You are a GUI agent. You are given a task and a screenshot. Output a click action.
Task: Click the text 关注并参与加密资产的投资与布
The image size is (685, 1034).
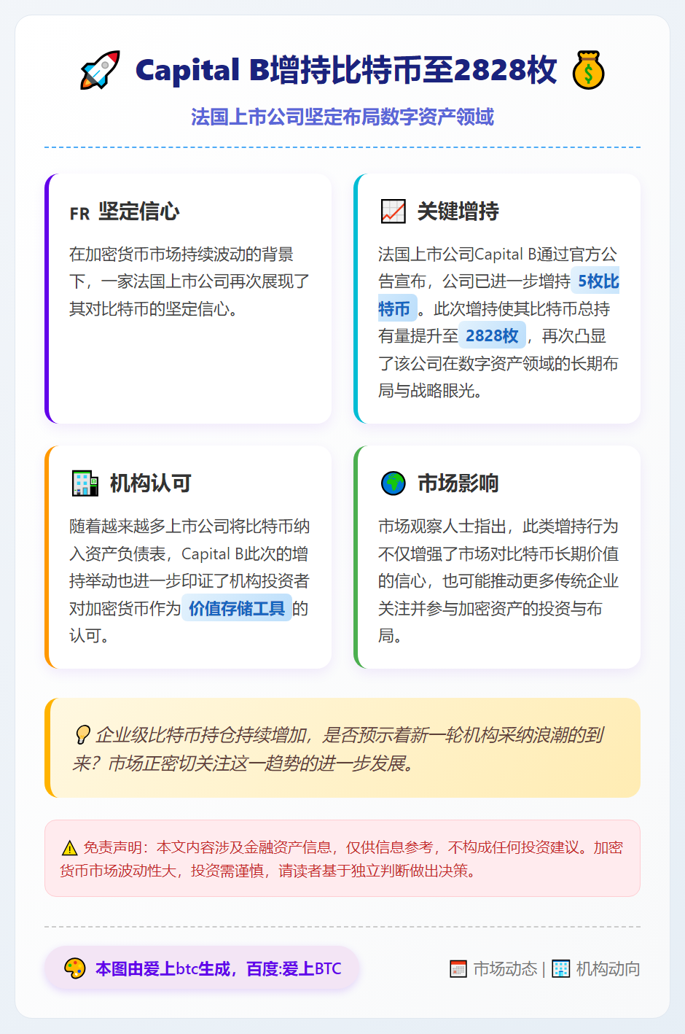click(490, 608)
